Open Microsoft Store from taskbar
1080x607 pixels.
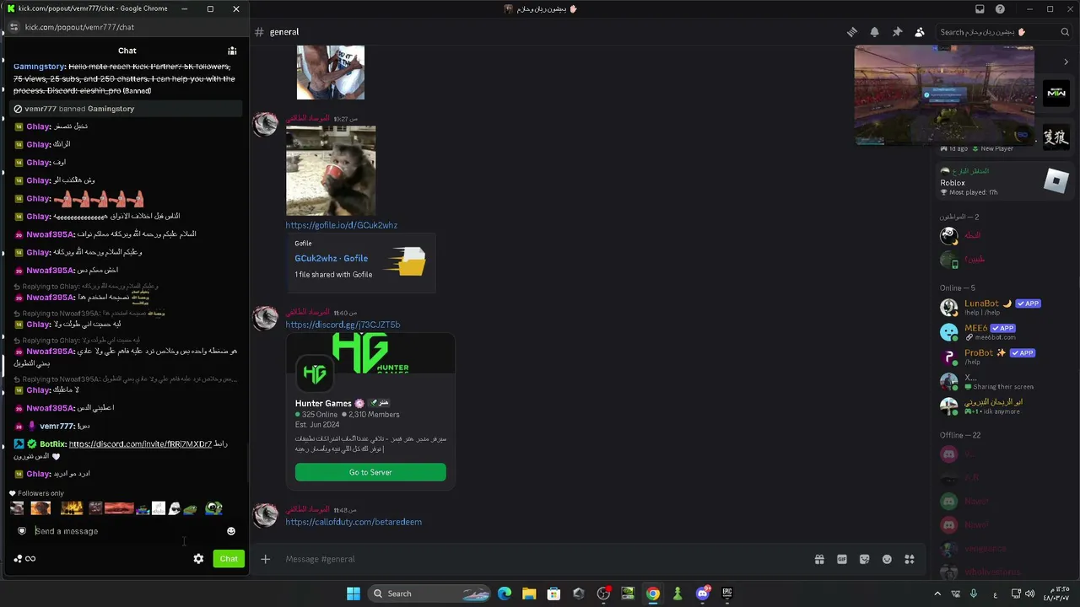coord(553,594)
